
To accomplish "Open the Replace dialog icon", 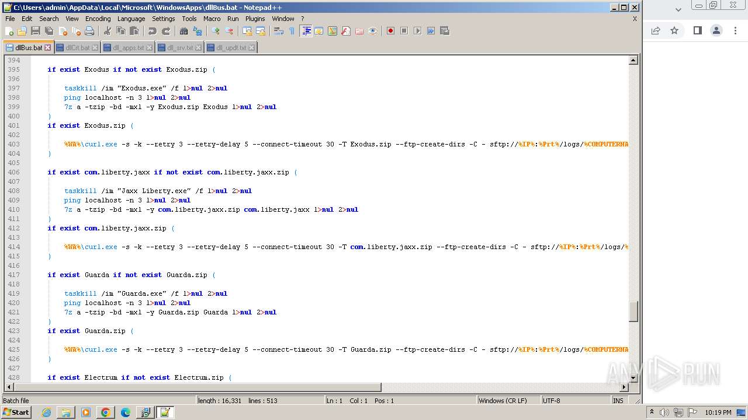I will [x=198, y=31].
